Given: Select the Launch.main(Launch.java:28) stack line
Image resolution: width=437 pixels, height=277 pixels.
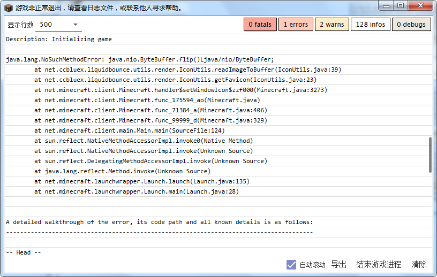Looking at the screenshot, I should (x=137, y=191).
